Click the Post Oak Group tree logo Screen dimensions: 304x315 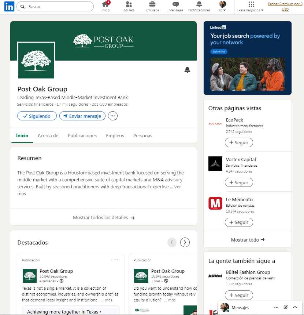(x=36, y=61)
